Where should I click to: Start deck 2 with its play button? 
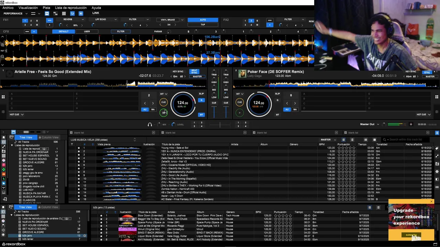tap(240, 113)
